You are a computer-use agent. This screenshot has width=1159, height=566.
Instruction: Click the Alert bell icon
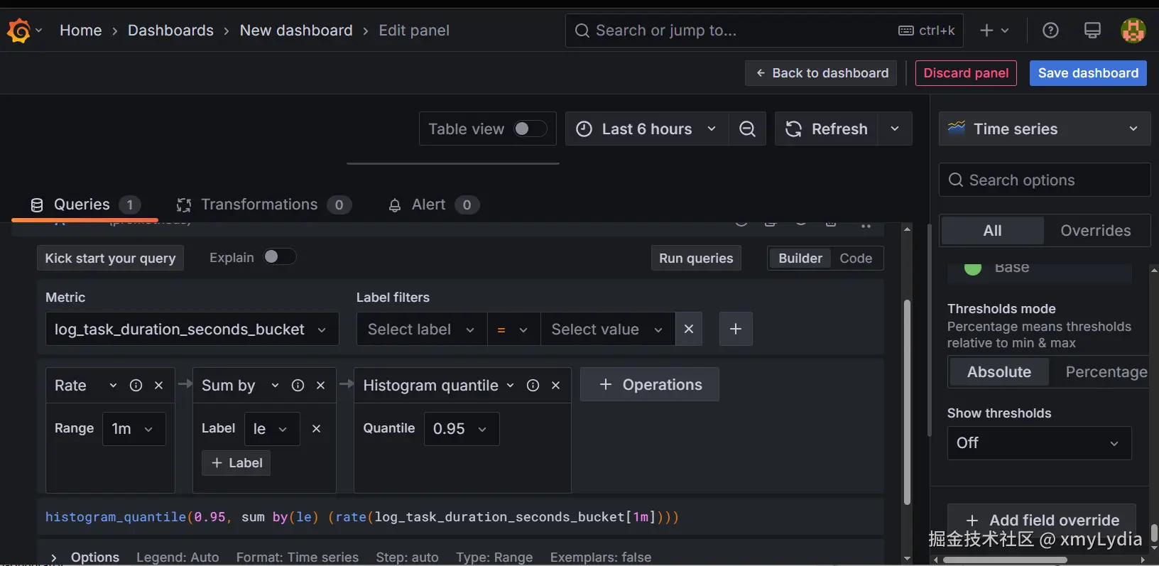395,205
